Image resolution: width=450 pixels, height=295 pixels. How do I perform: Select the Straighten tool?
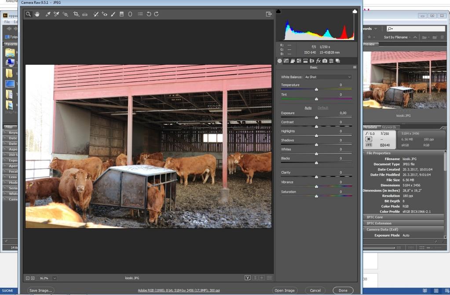[x=85, y=14]
